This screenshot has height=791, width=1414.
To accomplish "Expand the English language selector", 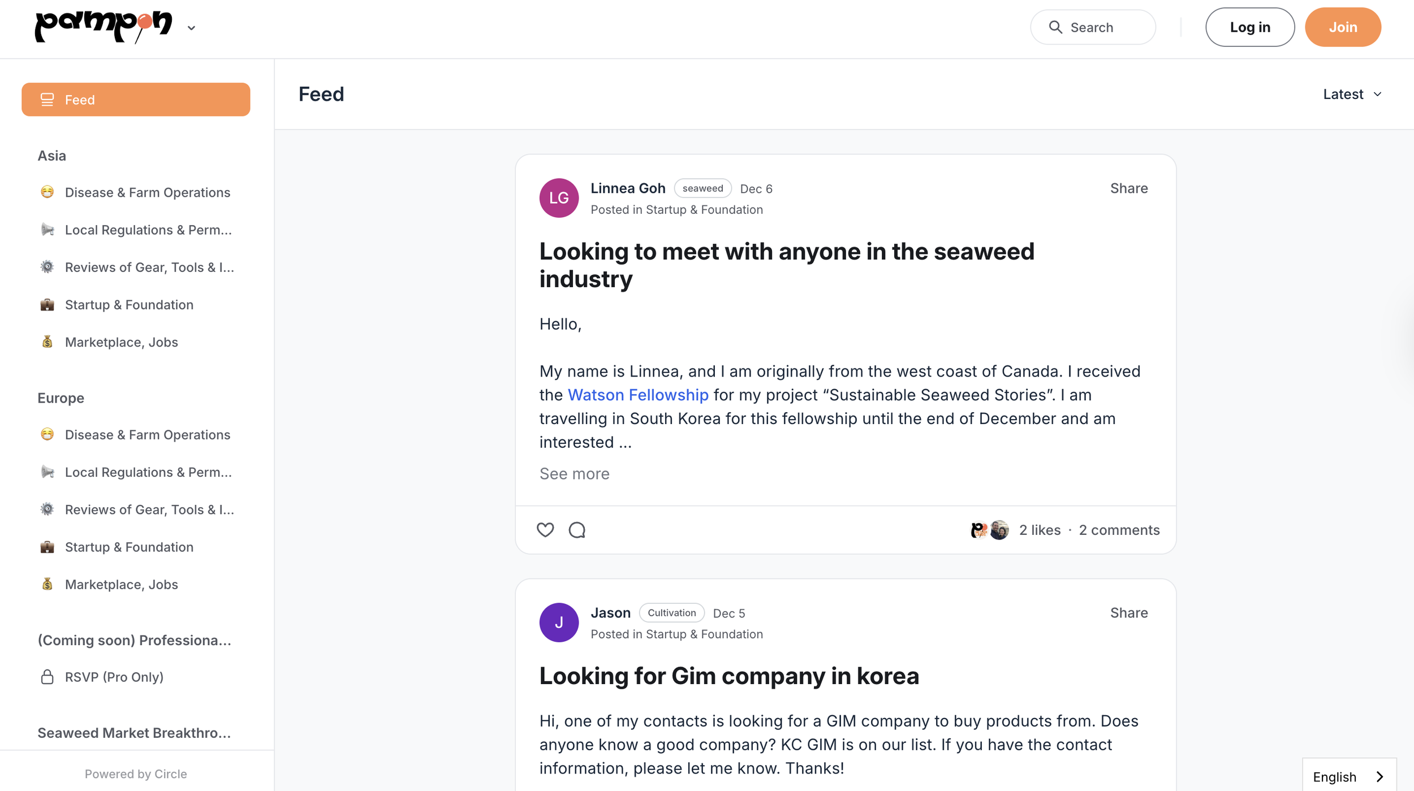I will tap(1349, 776).
